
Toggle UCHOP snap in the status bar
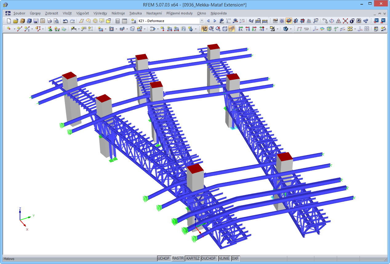coord(164,258)
